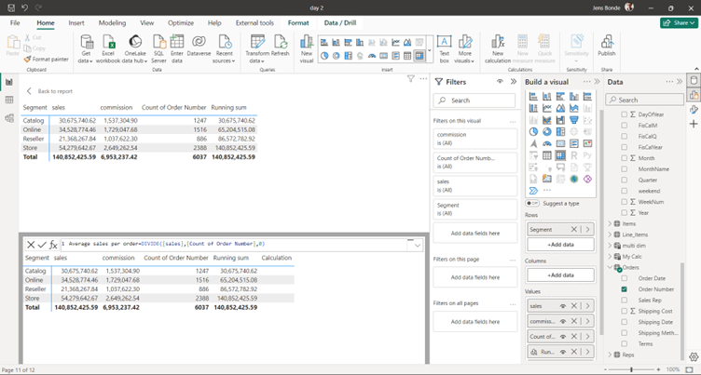
Task: Cancel formula with X icon
Action: [31, 245]
